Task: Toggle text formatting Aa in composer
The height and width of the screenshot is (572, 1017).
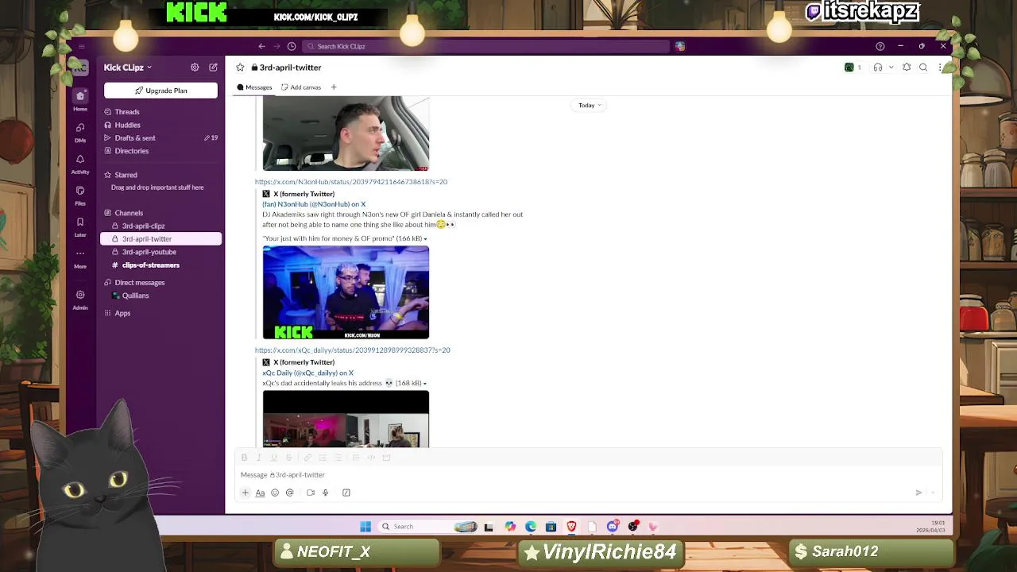Action: (260, 493)
